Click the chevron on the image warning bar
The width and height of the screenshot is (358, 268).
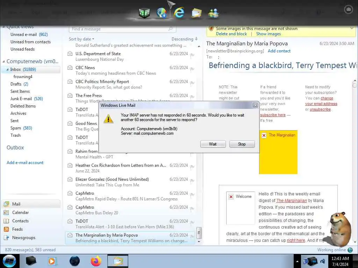[x=352, y=28]
